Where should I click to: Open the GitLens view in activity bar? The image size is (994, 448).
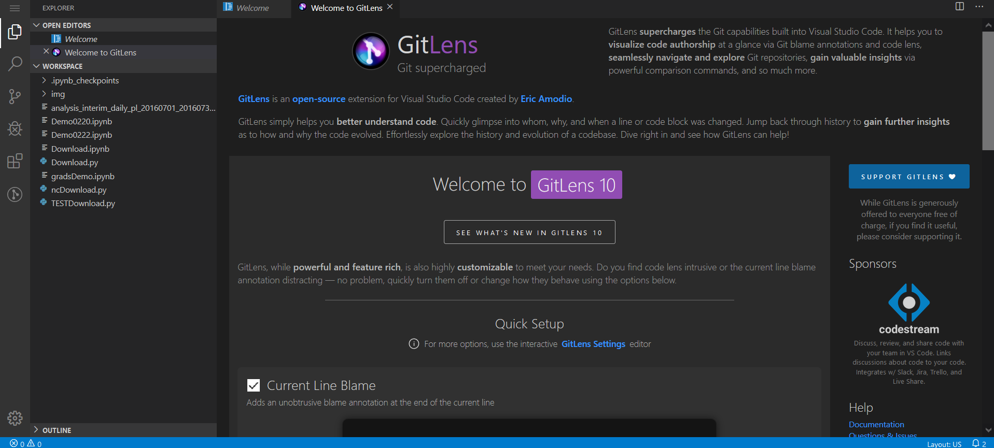tap(15, 194)
